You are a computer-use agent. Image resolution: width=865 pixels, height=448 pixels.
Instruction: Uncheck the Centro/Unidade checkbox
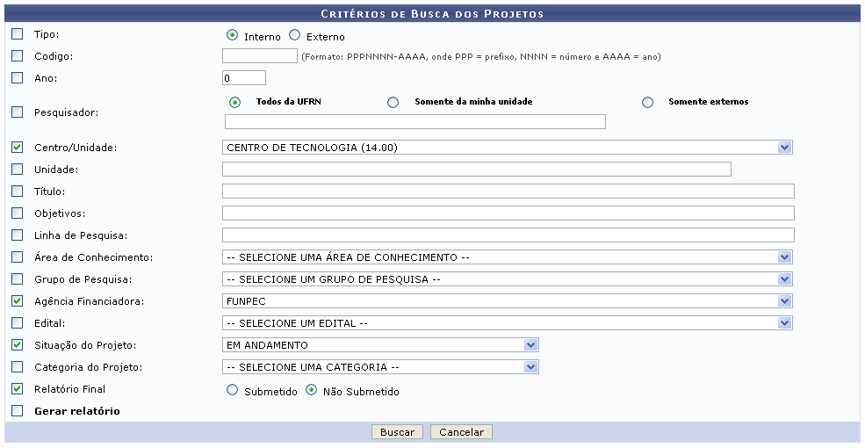18,147
